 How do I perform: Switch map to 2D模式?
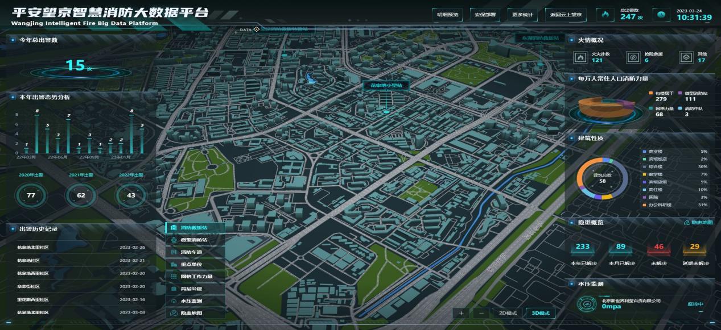[x=508, y=313]
